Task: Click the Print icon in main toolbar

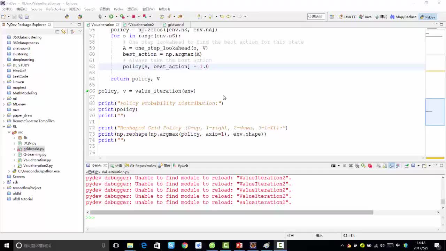Action: coord(27,17)
